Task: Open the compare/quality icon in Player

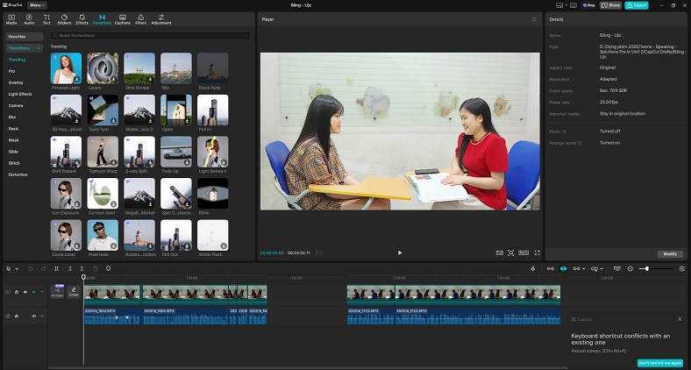Action: point(499,253)
